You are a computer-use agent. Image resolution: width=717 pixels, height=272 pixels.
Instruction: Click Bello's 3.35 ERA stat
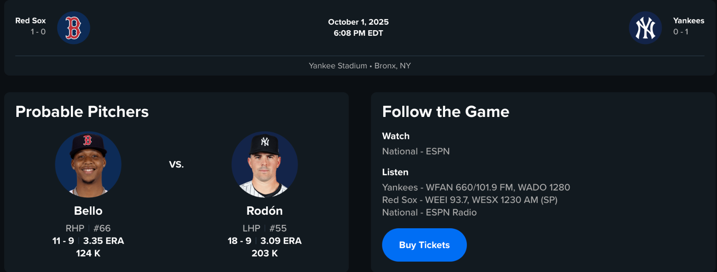point(104,241)
